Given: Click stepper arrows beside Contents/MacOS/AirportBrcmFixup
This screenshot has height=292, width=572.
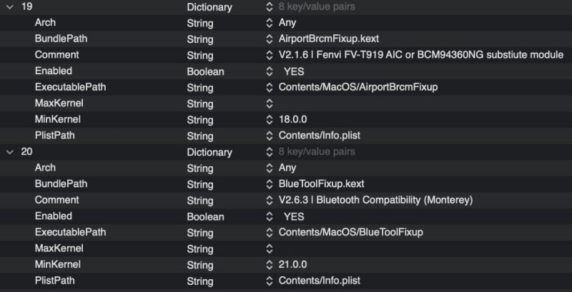Looking at the screenshot, I should tap(270, 87).
